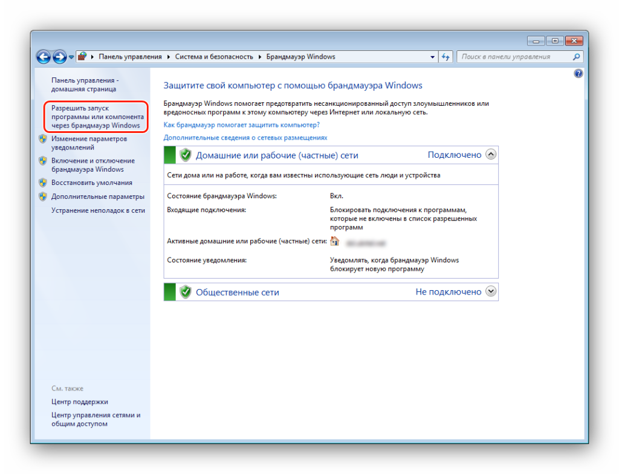The height and width of the screenshot is (474, 619).
Task: Click the Back navigation arrow button
Action: [x=44, y=57]
